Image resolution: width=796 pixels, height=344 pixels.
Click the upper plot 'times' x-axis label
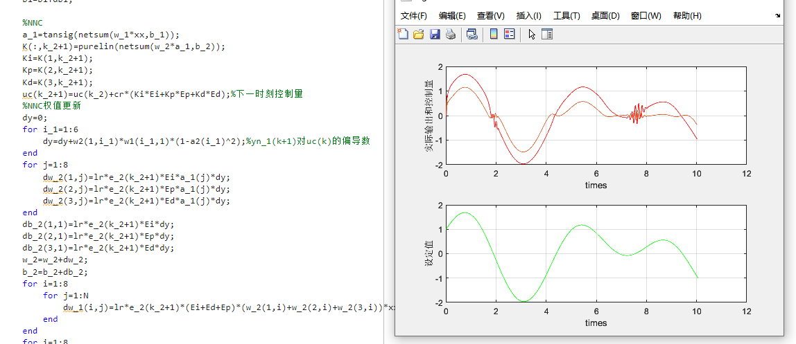(596, 185)
